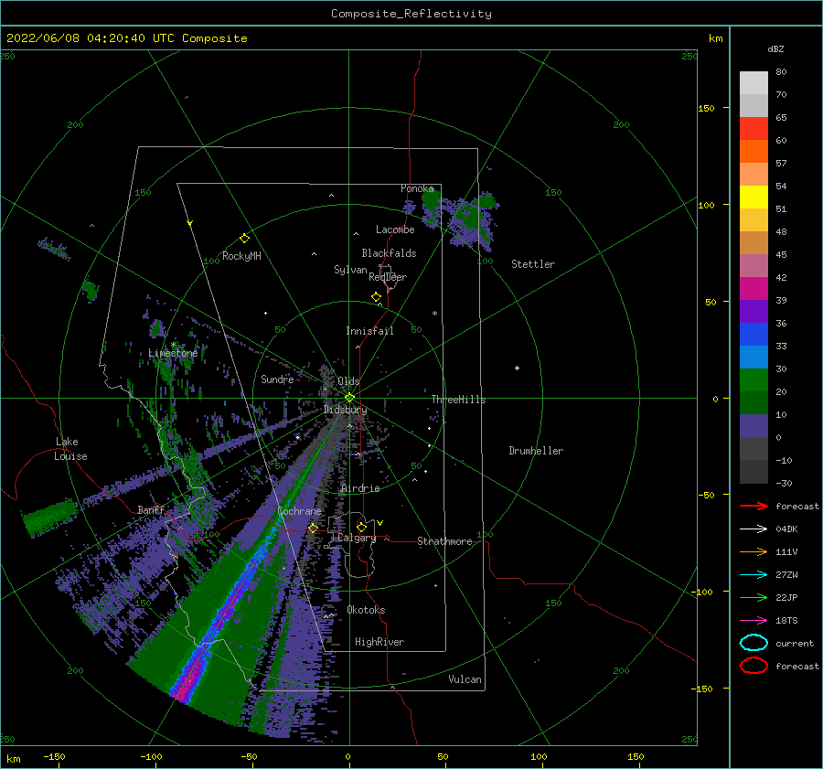Click the RedDeer city label
The image size is (823, 769).
click(388, 277)
